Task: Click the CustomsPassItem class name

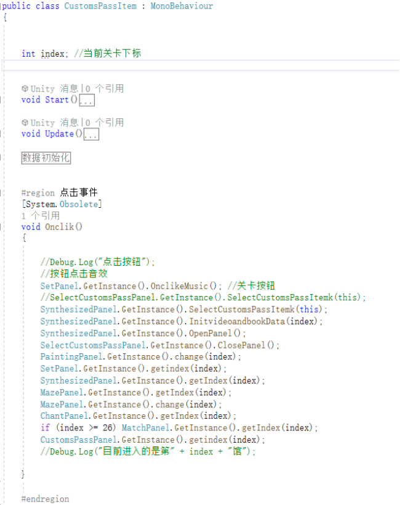Action: pos(100,6)
